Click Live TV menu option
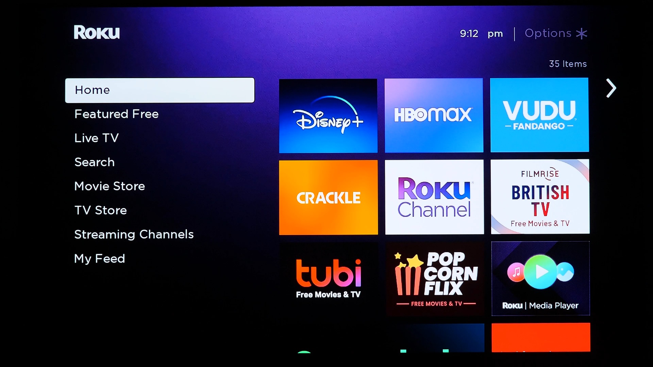 [97, 138]
